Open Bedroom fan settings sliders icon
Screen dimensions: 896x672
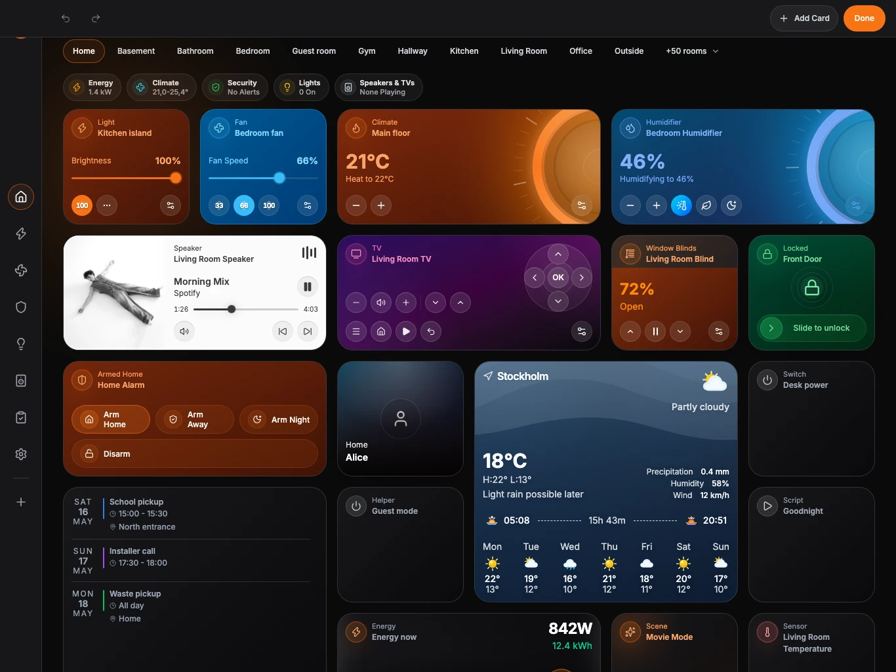click(308, 205)
